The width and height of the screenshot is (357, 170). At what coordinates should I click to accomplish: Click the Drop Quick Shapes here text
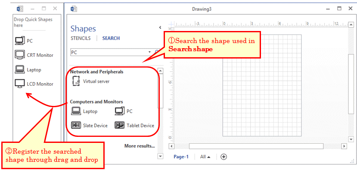tap(33, 22)
